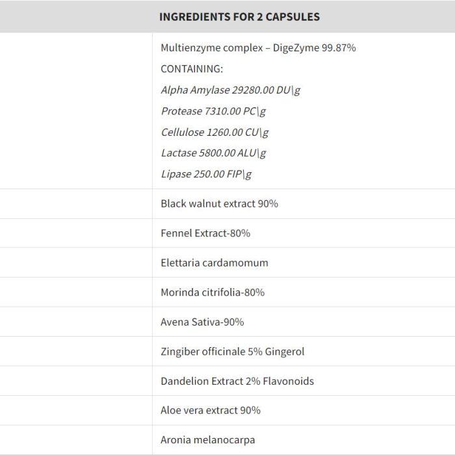Click the Cellulose 1260.00 CU line
This screenshot has height=455, width=455.
click(x=214, y=133)
